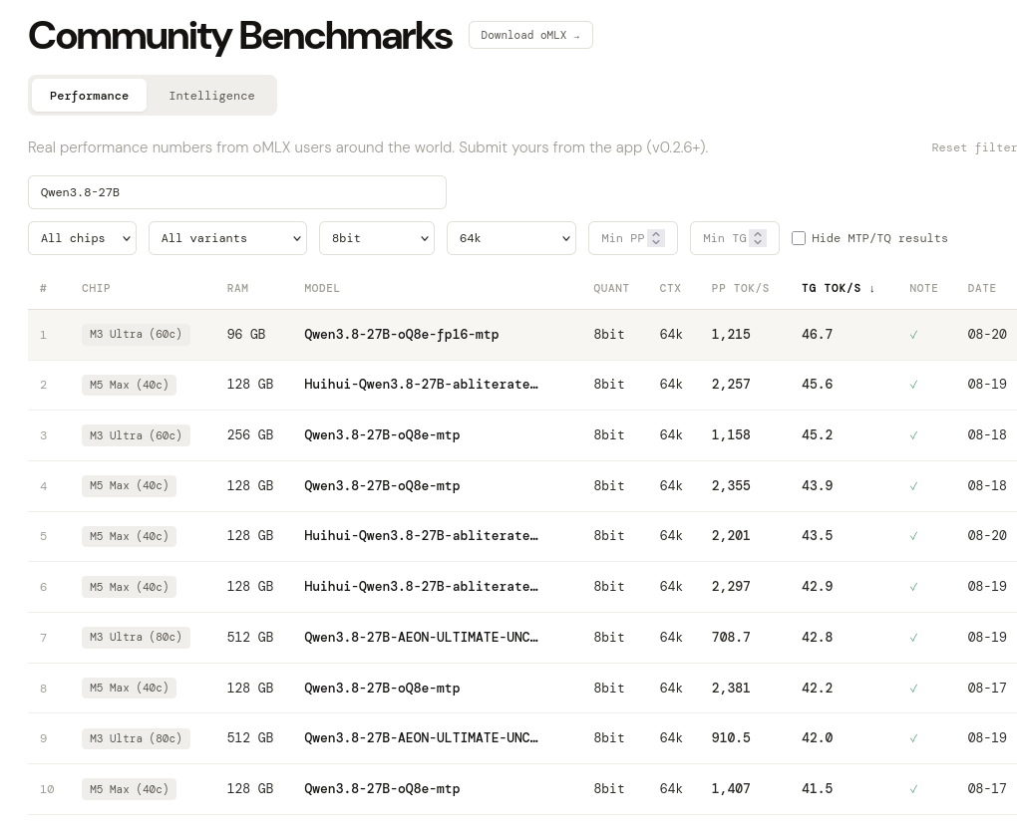Select Huihui-Qwen3.8-27B model in row 5
Viewport: 1017px width, 838px height.
(421, 535)
